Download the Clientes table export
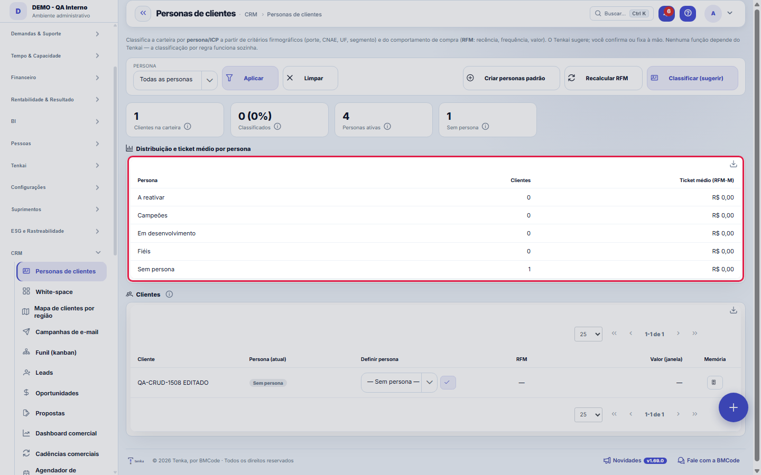The height and width of the screenshot is (475, 761). click(734, 310)
